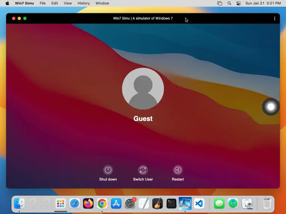Open Find My from the Dock
The image size is (286, 214).
[x=233, y=203]
